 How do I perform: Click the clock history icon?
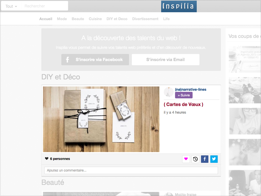click(195, 159)
